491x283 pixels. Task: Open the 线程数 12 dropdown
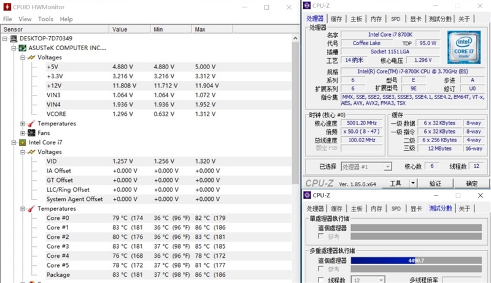click(x=381, y=280)
